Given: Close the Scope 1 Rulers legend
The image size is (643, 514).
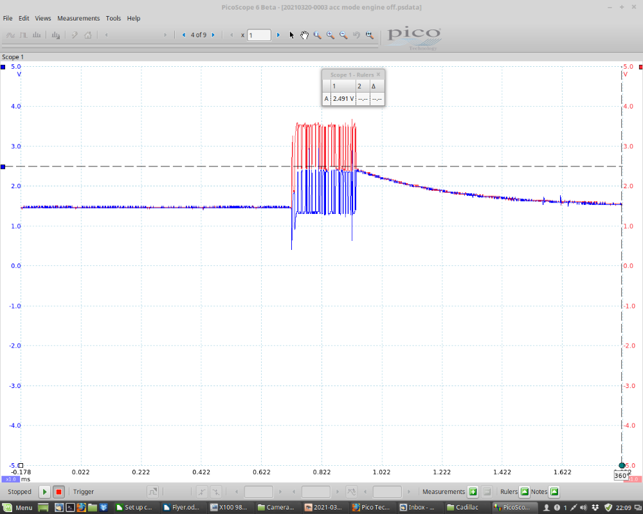Looking at the screenshot, I should (378, 75).
